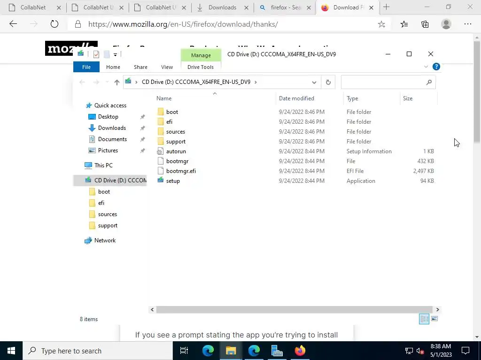Open Pictures in Quick access
This screenshot has height=360, width=481.
click(x=108, y=150)
